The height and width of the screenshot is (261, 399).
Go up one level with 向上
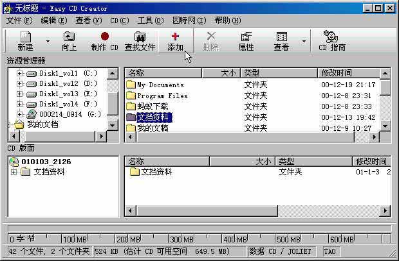(69, 41)
